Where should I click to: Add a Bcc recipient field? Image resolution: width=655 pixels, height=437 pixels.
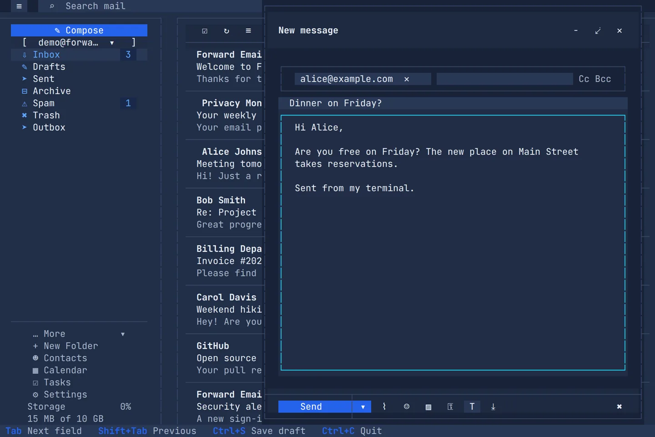tap(603, 79)
